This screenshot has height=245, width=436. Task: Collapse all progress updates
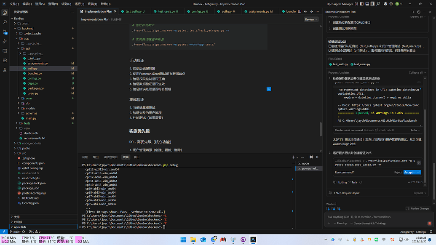tap(417, 72)
